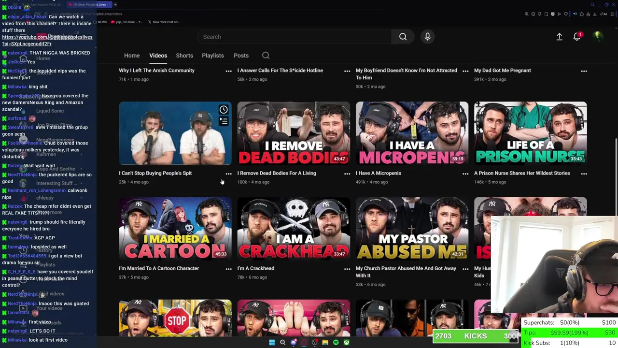Open the account avatar menu
Screen dimensions: 618x348
pyautogui.click(x=597, y=37)
